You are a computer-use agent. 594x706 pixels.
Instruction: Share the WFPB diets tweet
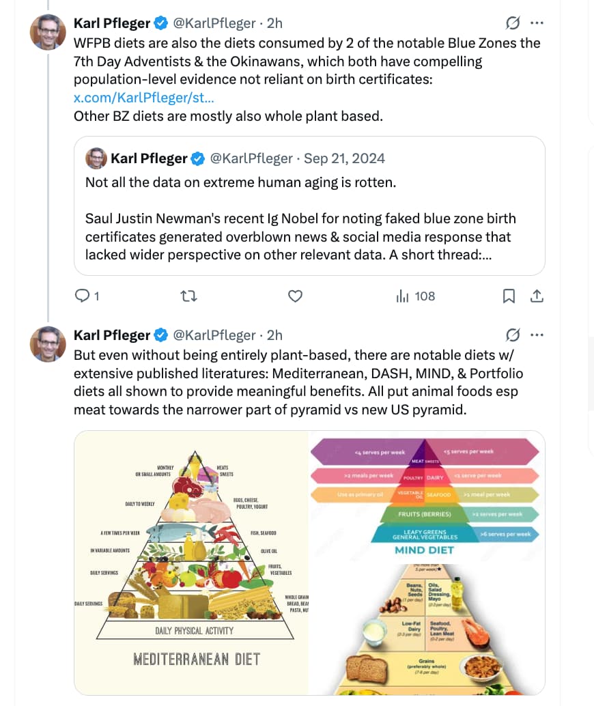pos(537,296)
